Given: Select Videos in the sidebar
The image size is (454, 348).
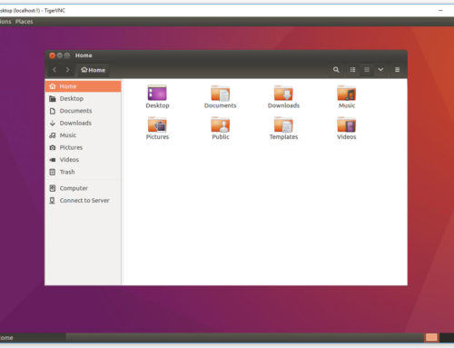Looking at the screenshot, I should (x=83, y=160).
